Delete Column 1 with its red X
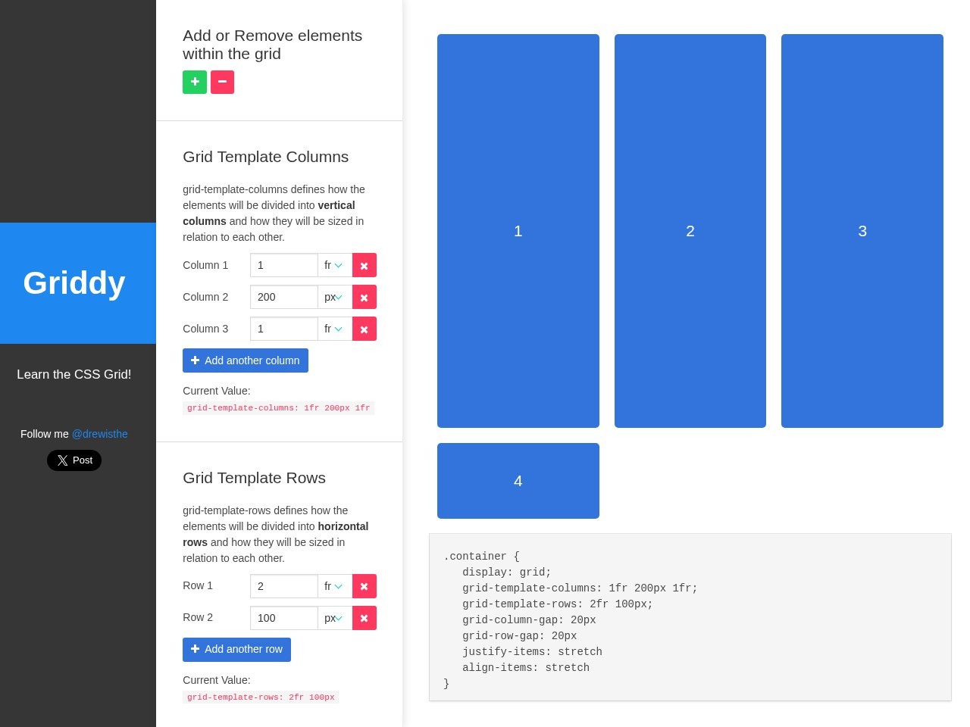 point(365,265)
